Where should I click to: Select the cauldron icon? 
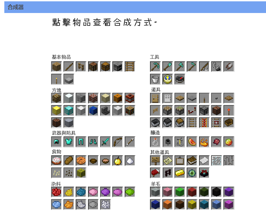168,142
